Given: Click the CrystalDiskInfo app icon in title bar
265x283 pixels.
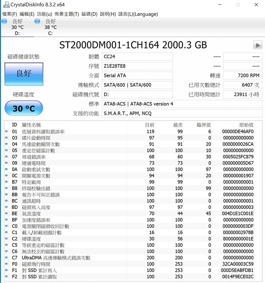Looking at the screenshot, I should point(7,4).
